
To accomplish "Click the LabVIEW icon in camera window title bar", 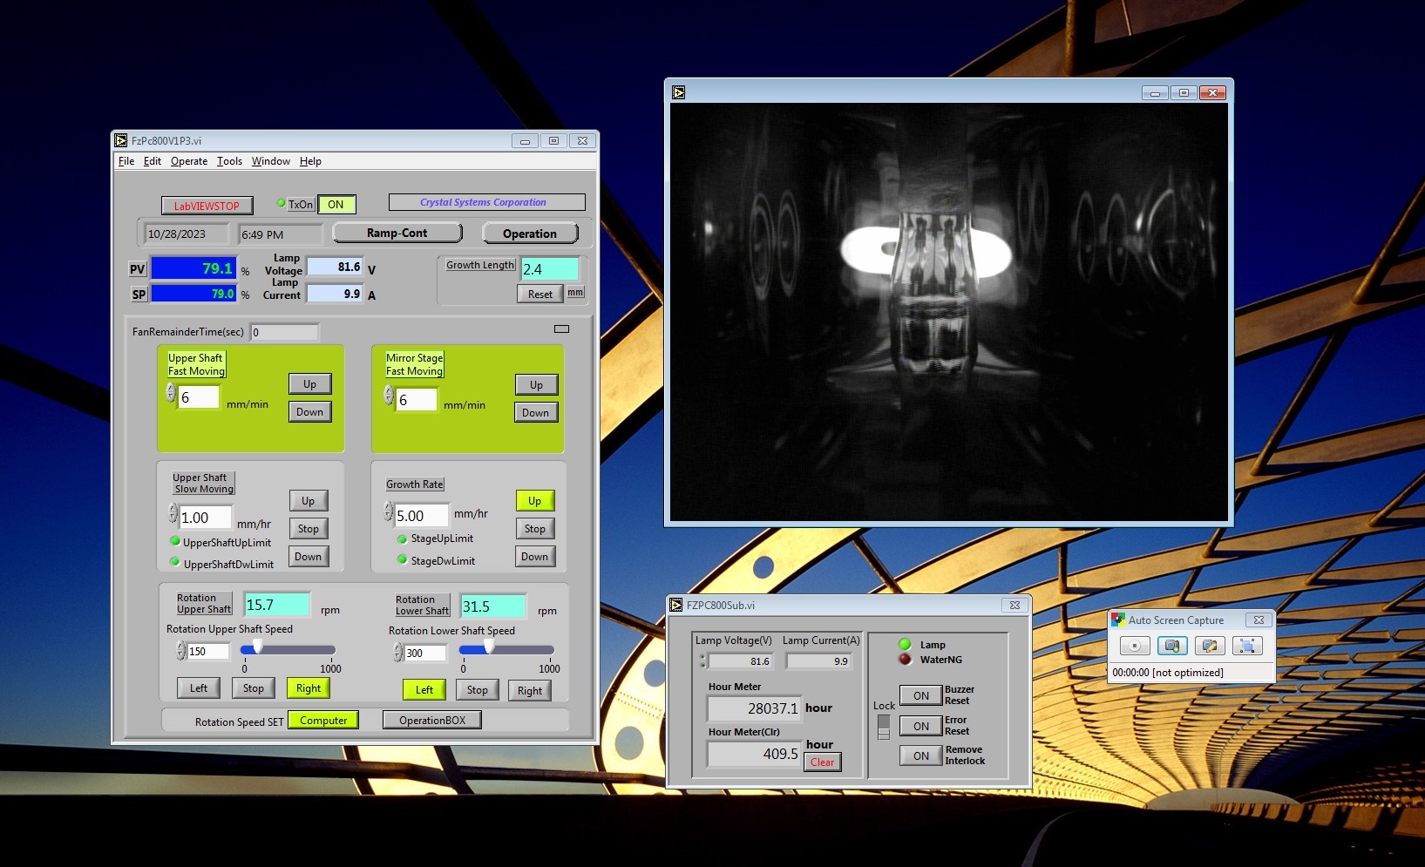I will pyautogui.click(x=679, y=92).
